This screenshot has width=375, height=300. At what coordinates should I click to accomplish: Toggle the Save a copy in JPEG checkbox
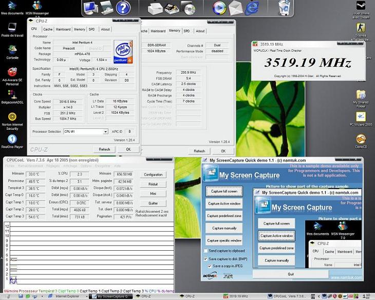[210, 266]
